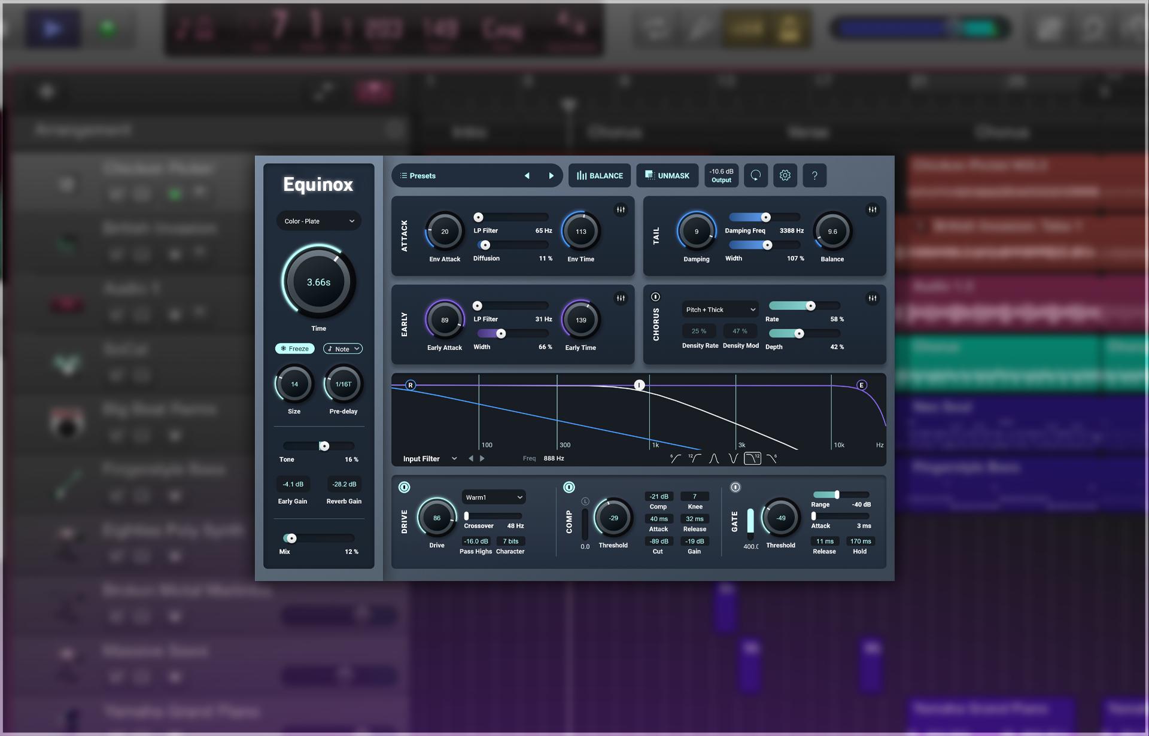The image size is (1149, 736).
Task: Select the R node on the filter graph
Action: (x=411, y=385)
